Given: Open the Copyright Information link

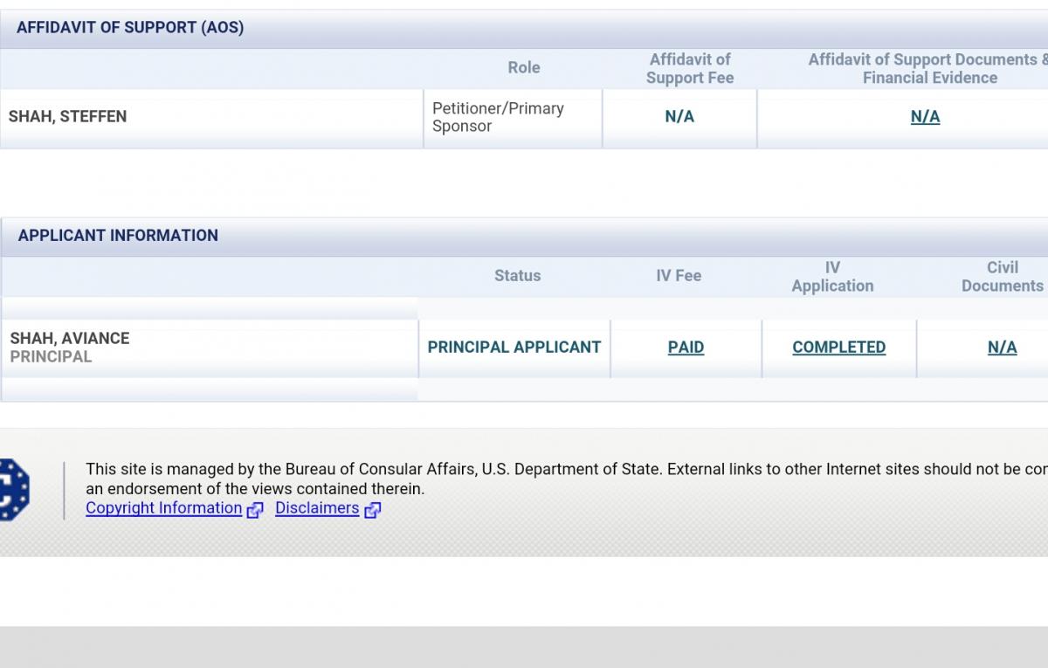Looking at the screenshot, I should tap(163, 508).
